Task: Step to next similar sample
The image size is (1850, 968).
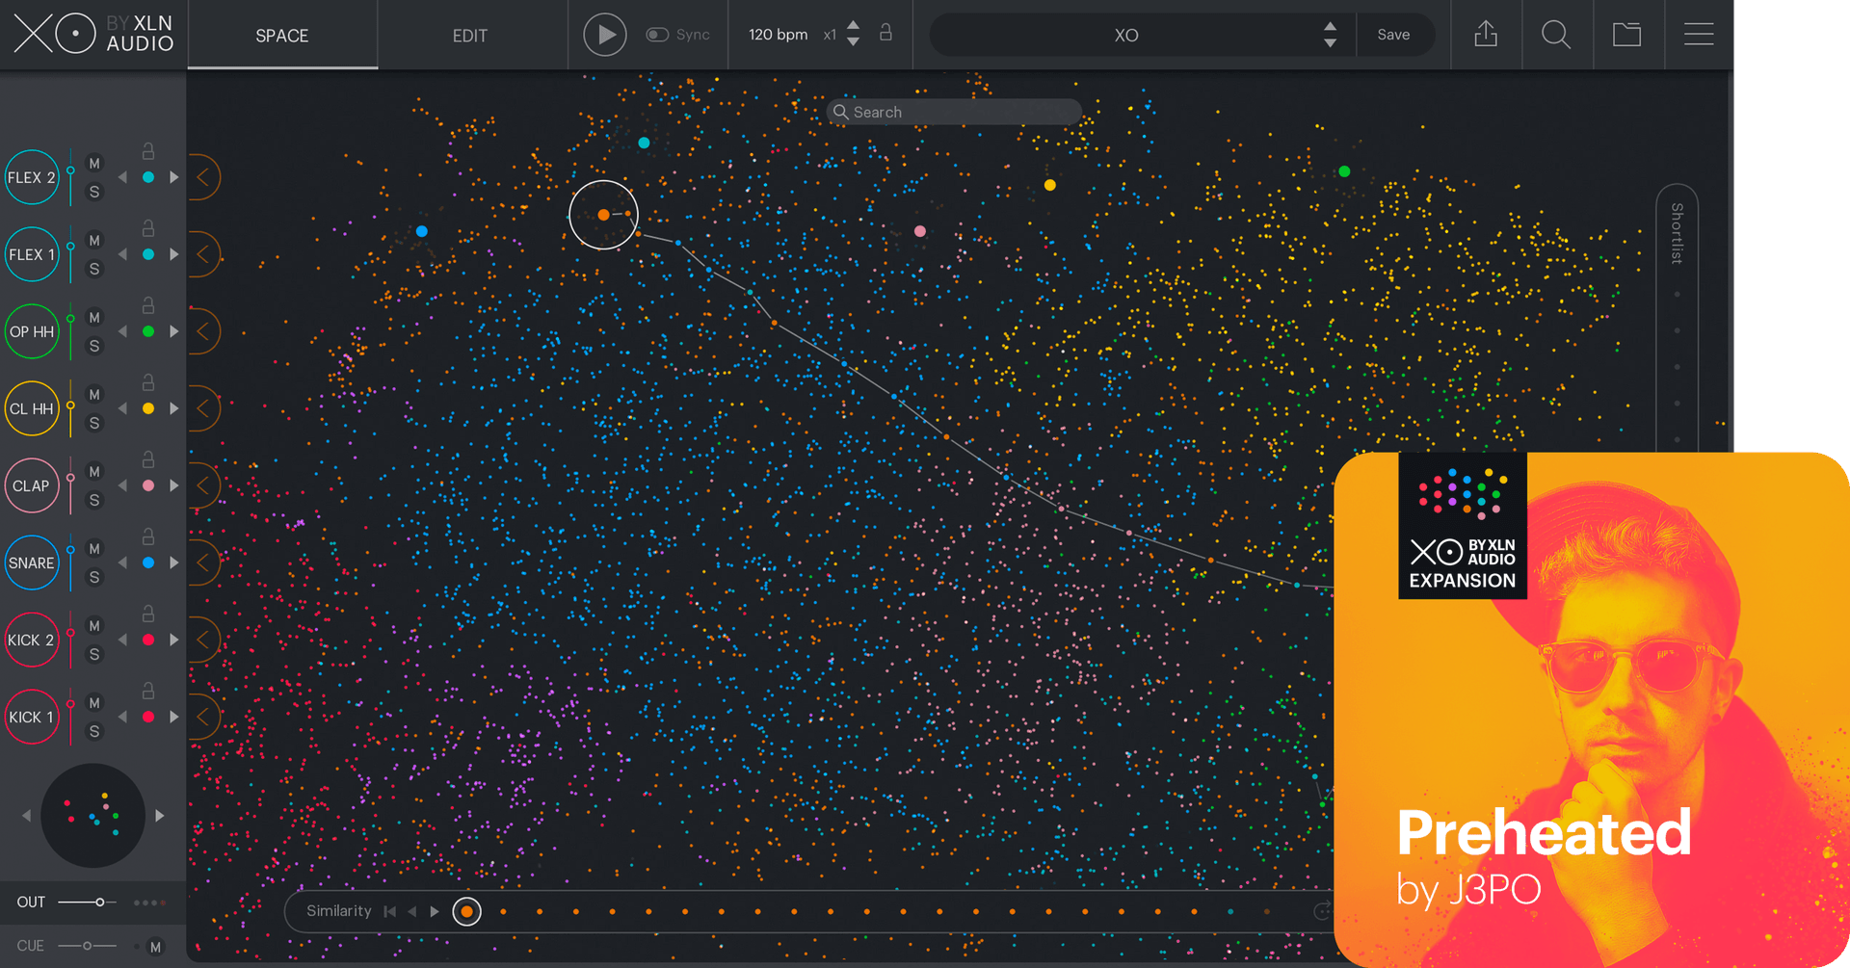Action: tap(435, 911)
